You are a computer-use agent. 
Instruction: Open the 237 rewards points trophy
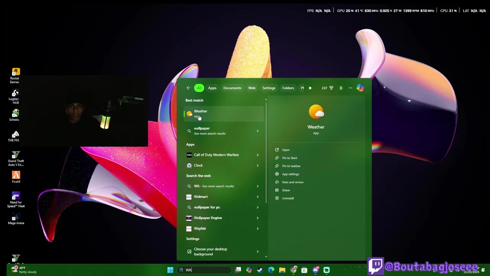(x=327, y=88)
